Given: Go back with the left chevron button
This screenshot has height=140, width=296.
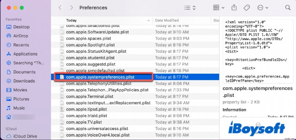Looking at the screenshot, I should pyautogui.click(x=60, y=8).
